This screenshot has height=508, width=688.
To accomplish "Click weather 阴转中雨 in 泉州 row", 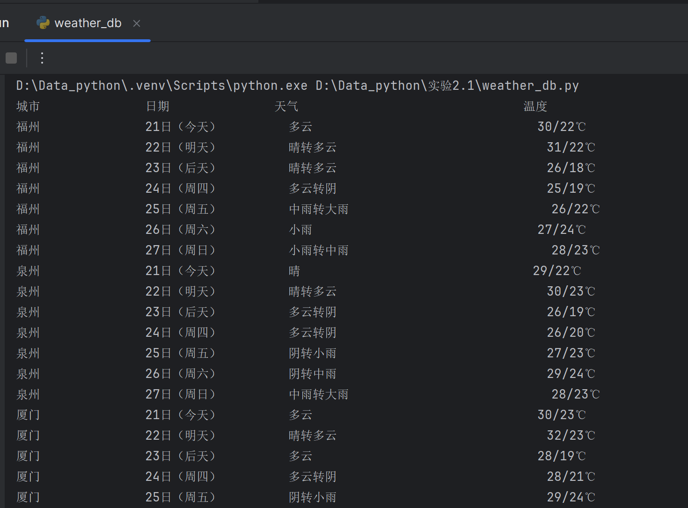I will [313, 374].
